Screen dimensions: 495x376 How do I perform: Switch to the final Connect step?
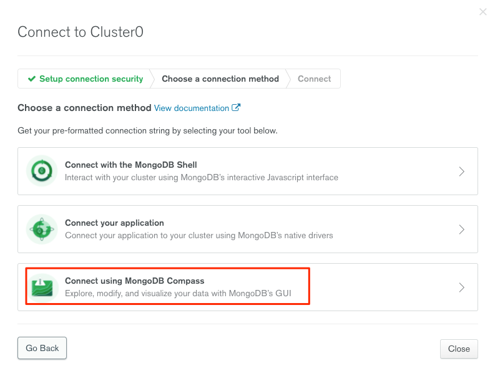pos(315,79)
